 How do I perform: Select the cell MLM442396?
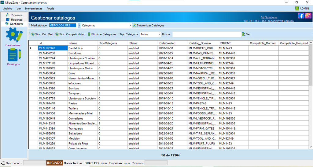point(53,88)
